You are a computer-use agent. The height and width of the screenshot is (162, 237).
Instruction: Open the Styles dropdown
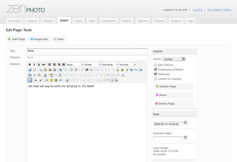tap(75, 65)
